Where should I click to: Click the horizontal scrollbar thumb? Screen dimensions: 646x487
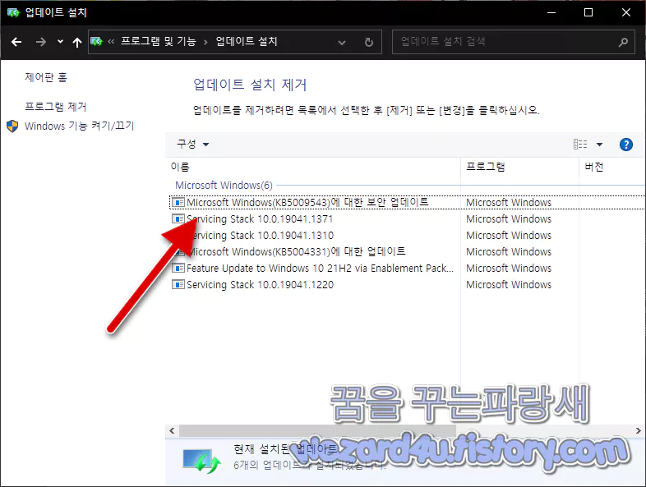pos(317,430)
